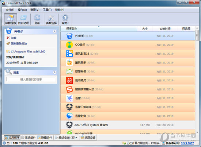
Task: Open the 帮助 toolbar dropdown
Action: tap(65, 19)
